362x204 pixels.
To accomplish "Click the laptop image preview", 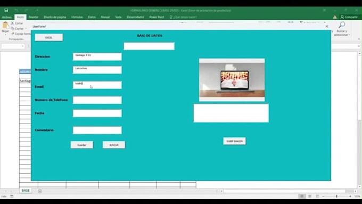I will point(232,80).
